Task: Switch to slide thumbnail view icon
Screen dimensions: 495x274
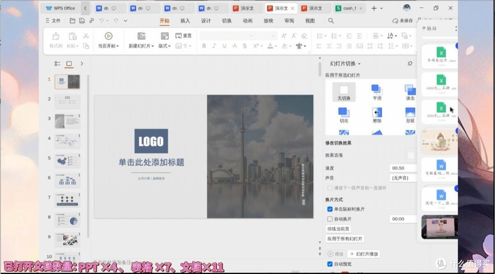Action: tap(69, 64)
